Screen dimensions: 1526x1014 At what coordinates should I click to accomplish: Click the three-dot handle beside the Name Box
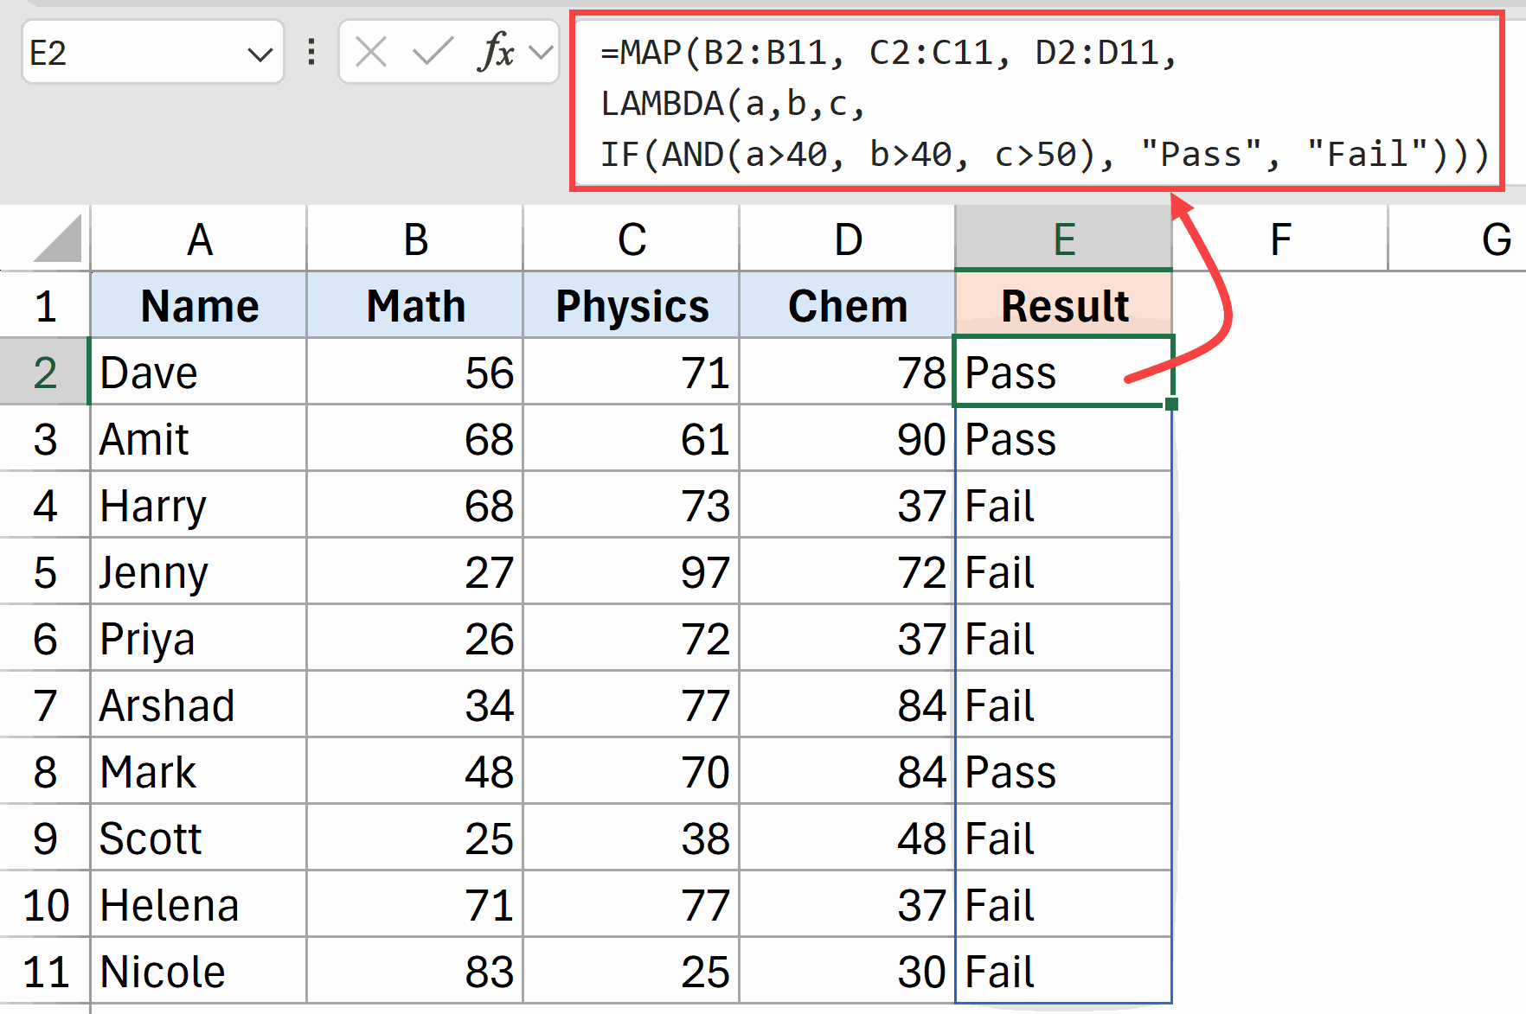[x=310, y=52]
